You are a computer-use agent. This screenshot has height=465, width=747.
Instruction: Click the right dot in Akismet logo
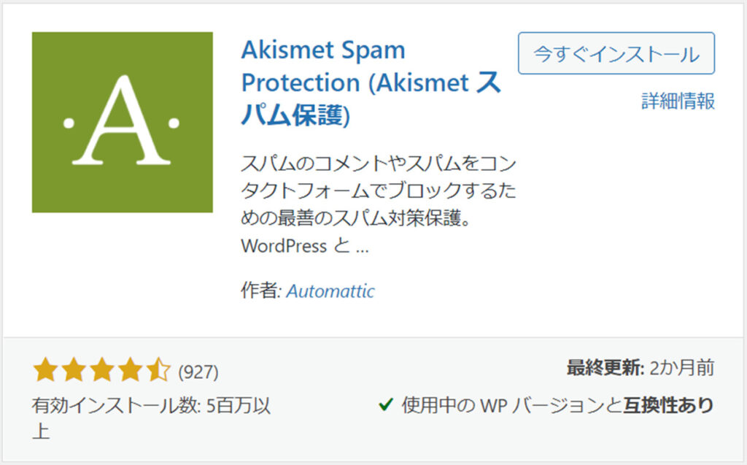tap(174, 123)
